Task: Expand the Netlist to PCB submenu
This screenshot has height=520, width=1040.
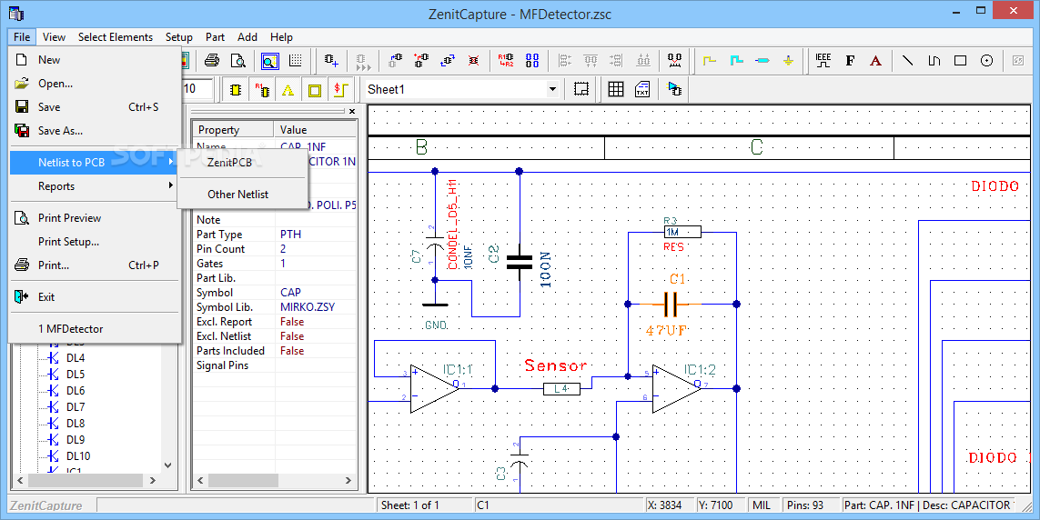Action: click(x=95, y=163)
